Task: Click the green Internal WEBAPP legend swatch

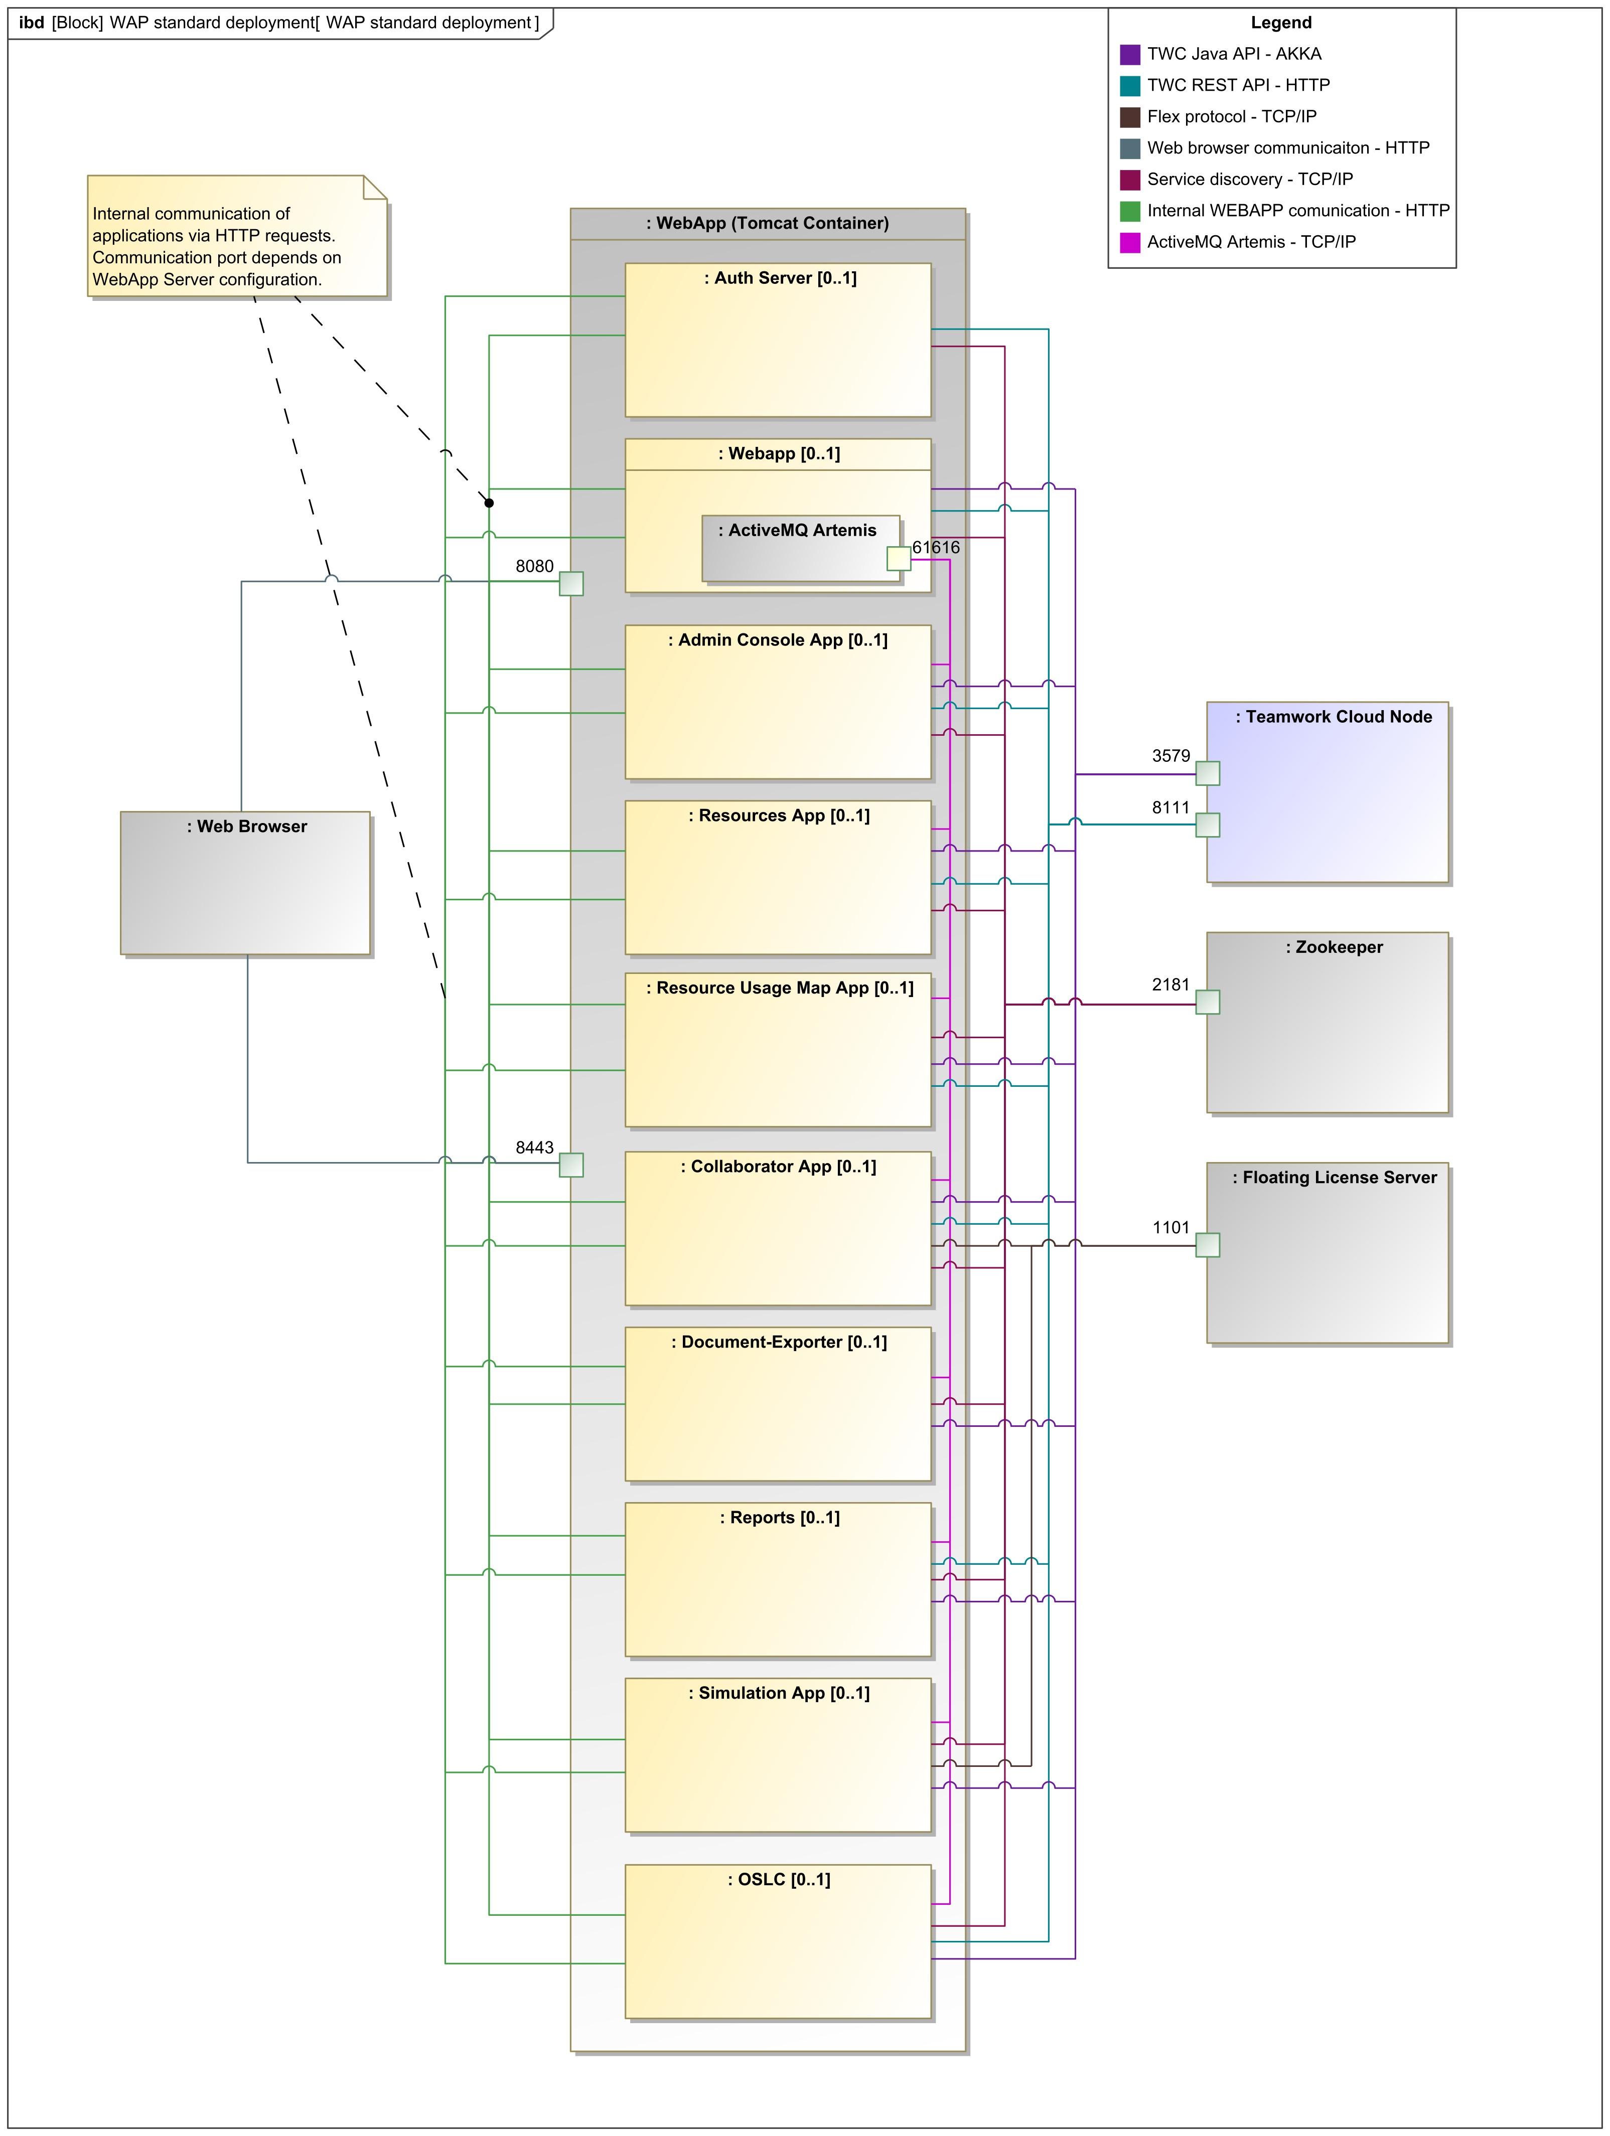Action: tap(1129, 211)
